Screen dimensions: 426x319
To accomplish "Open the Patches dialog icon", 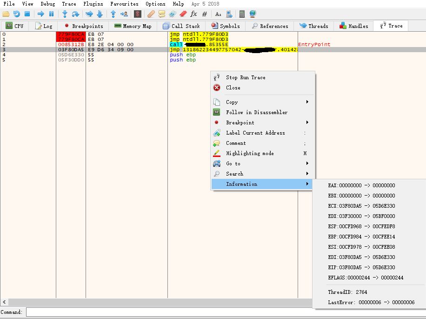I will pyautogui.click(x=151, y=14).
